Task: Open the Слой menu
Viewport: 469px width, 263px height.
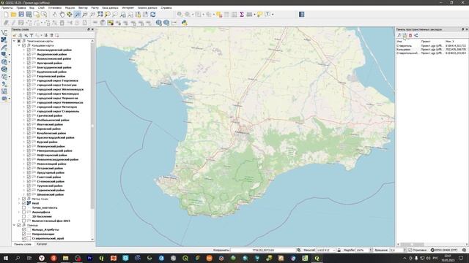Action: (x=41, y=8)
